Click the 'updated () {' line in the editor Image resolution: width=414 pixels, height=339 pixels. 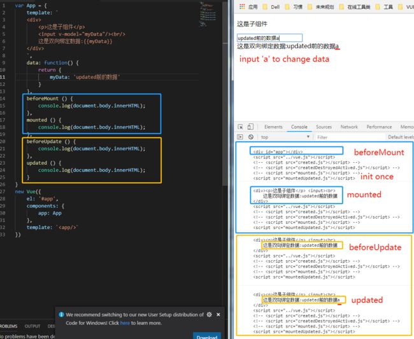pyautogui.click(x=44, y=163)
